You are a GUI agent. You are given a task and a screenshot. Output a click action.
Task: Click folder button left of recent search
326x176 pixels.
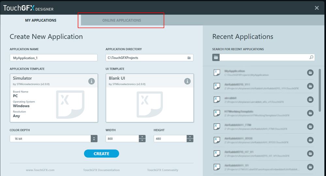pos(216,57)
